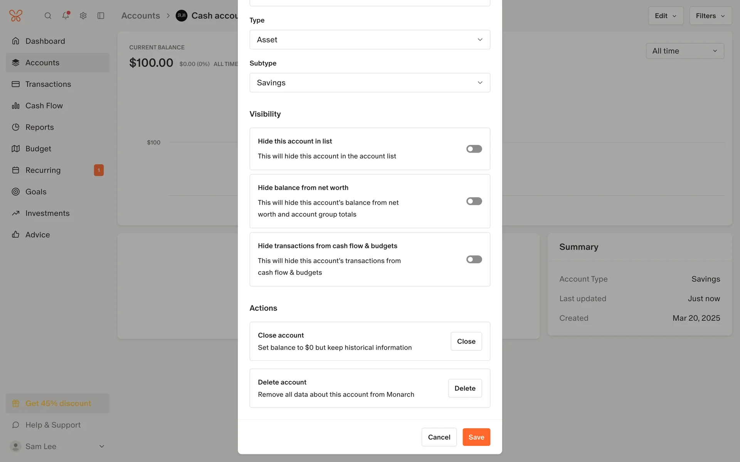The width and height of the screenshot is (740, 462).
Task: Toggle Hide this account in list
Action: (474, 149)
